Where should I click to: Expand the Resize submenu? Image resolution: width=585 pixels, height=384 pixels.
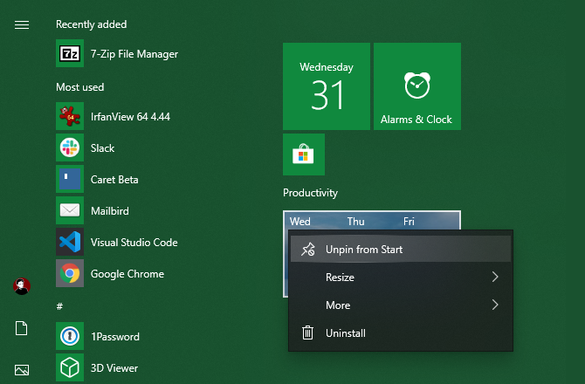click(x=400, y=278)
